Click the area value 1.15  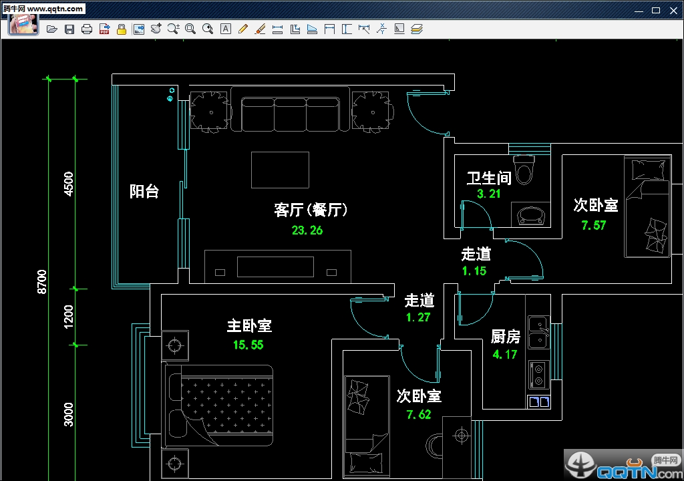[x=474, y=271]
